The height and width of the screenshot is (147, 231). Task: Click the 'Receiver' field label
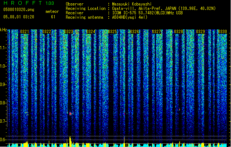pyautogui.click(x=75, y=13)
